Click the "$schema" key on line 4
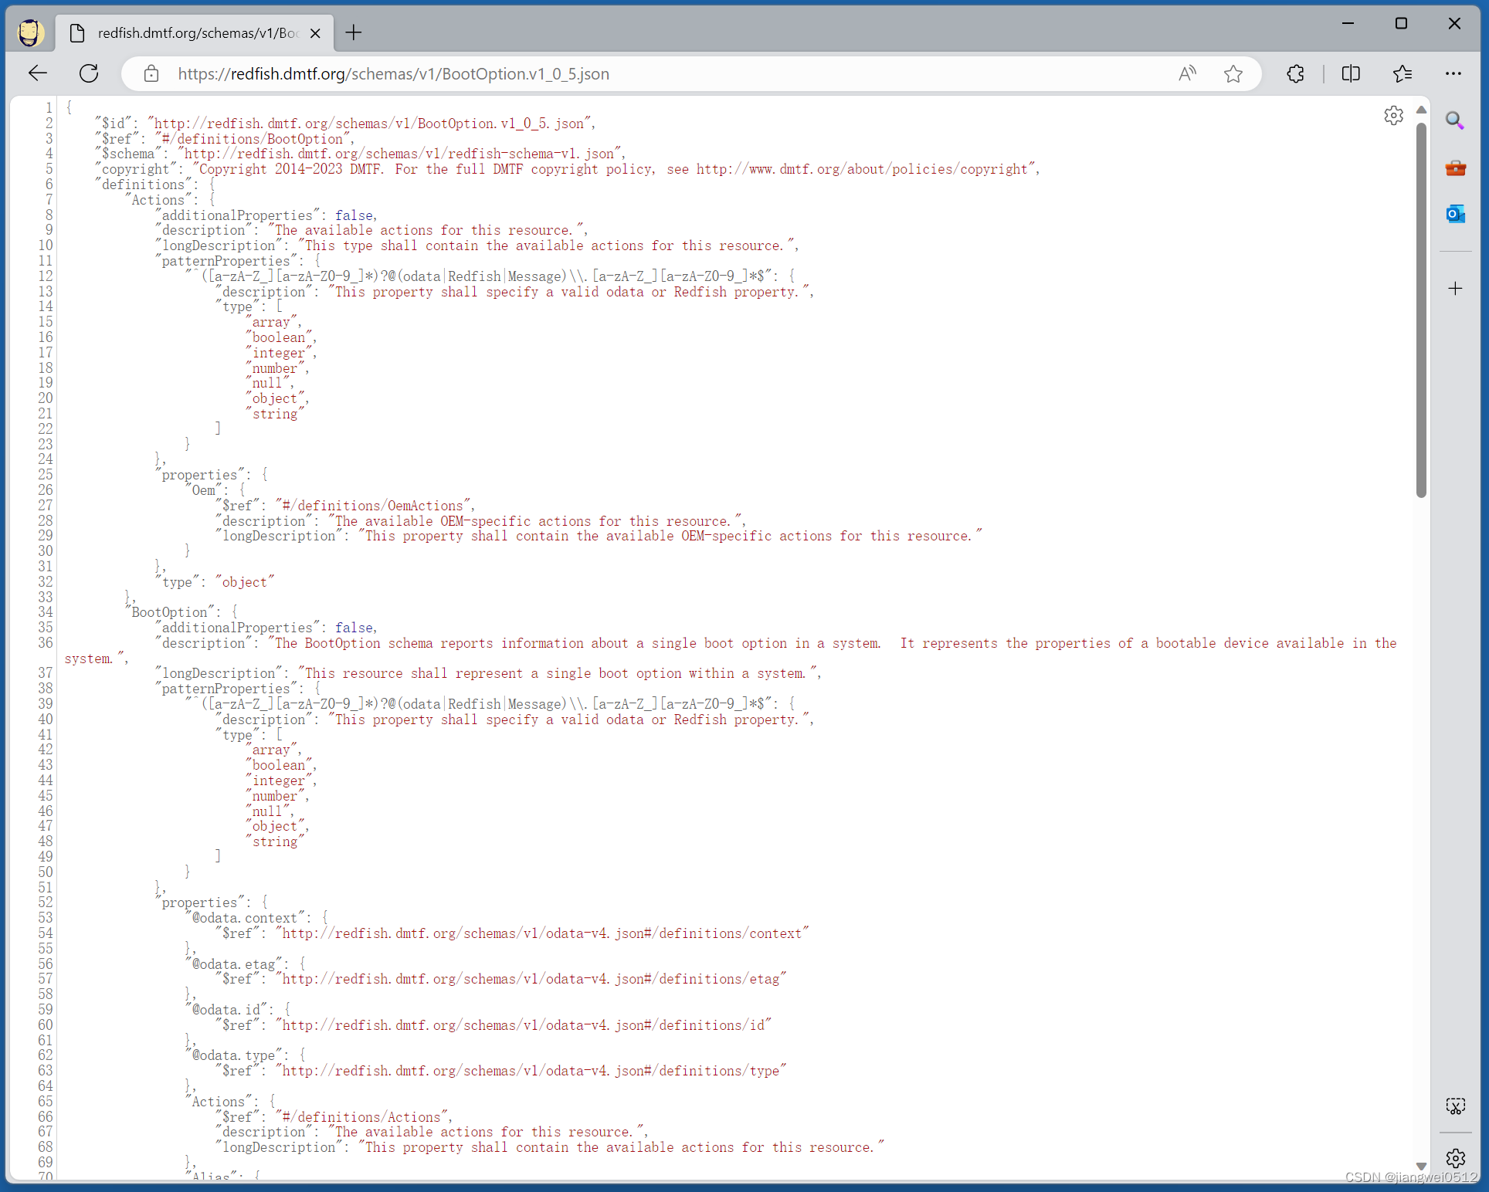The height and width of the screenshot is (1192, 1489). (x=128, y=154)
